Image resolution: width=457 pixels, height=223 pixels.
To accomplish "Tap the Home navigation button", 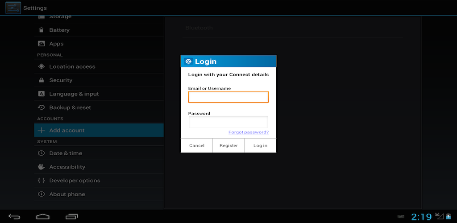I will tap(43, 217).
